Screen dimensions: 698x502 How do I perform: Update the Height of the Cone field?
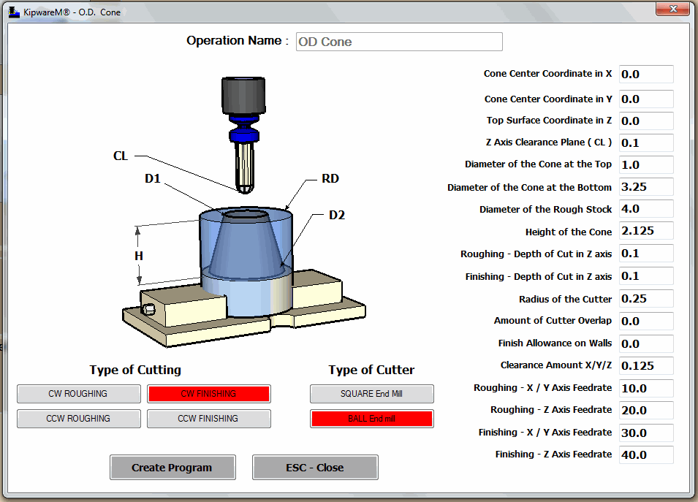pos(645,231)
